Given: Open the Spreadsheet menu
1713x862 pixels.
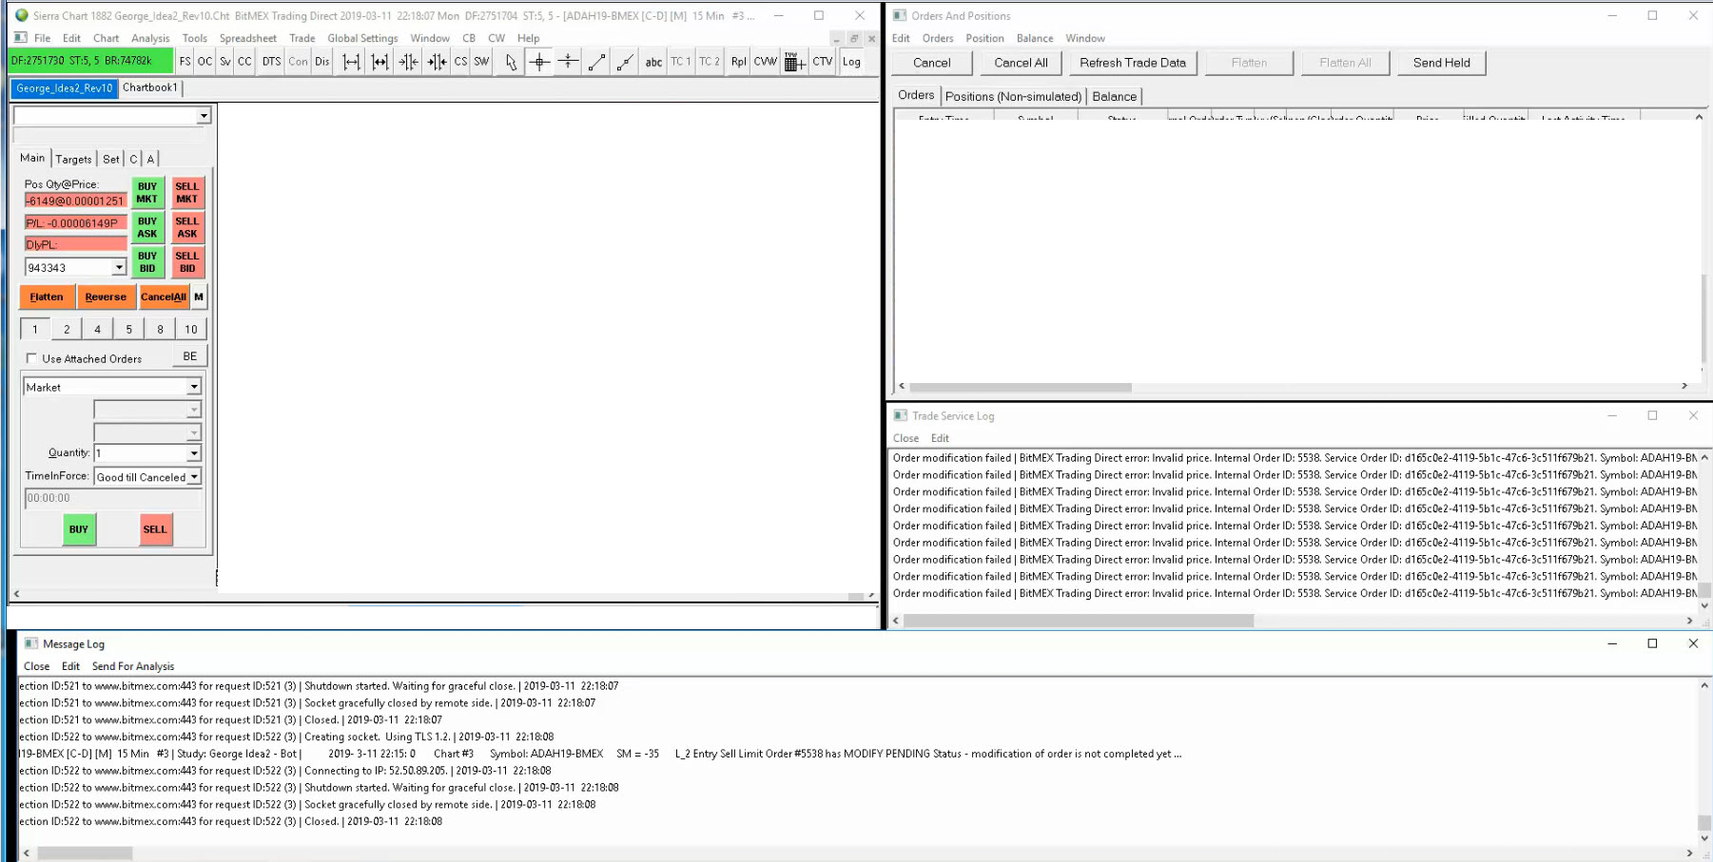Looking at the screenshot, I should coord(248,38).
